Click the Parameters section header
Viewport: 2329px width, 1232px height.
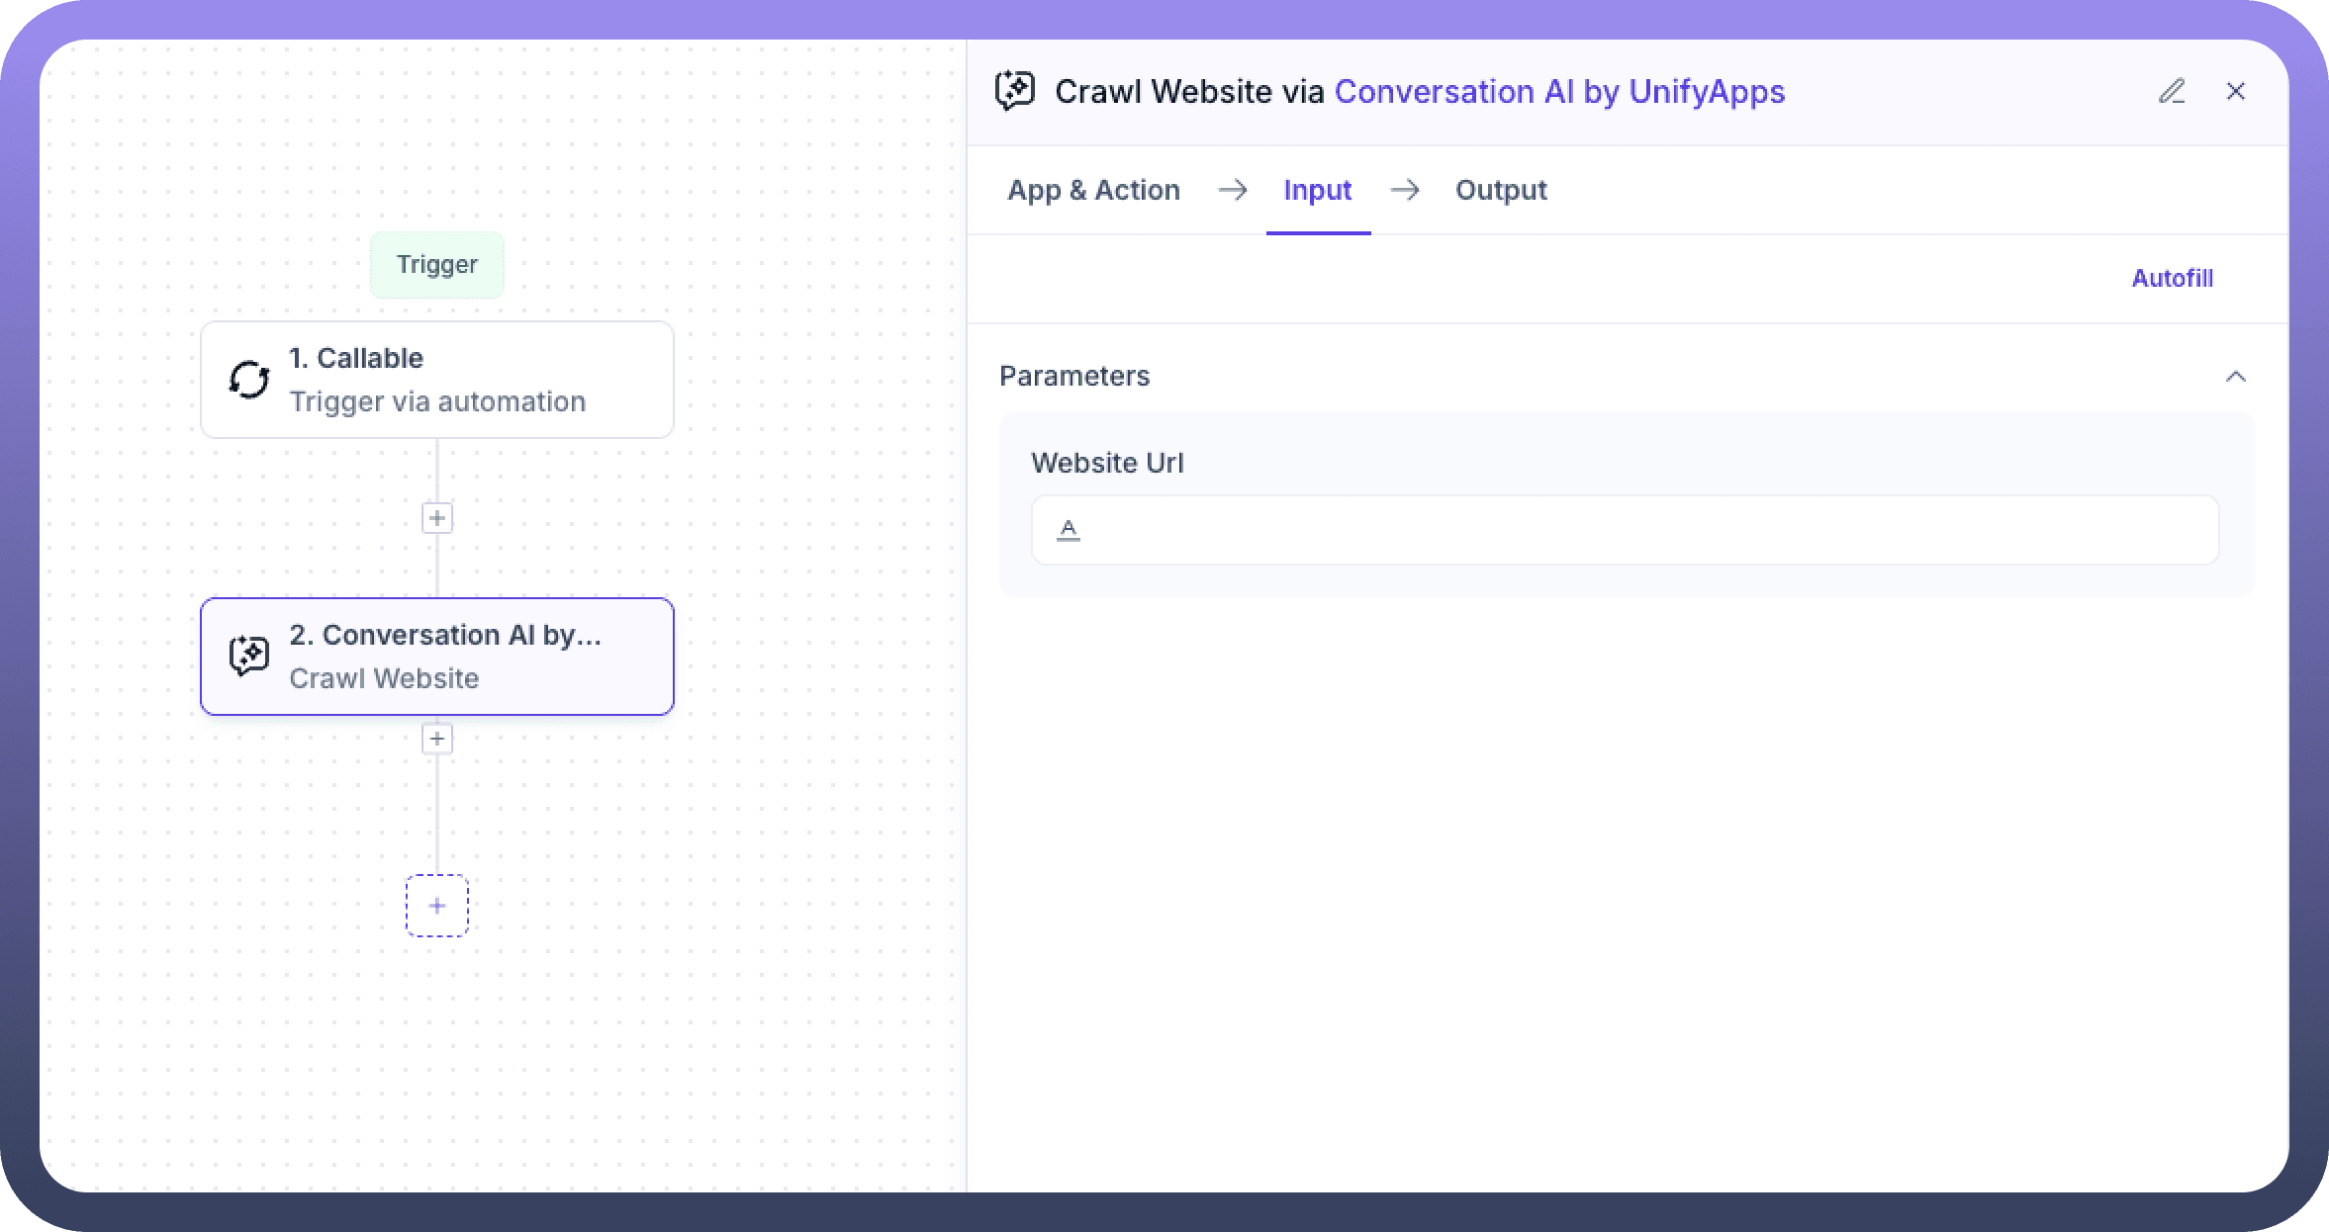1074,376
